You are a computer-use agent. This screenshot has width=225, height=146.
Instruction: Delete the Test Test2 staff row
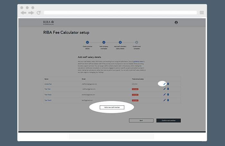[168, 94]
